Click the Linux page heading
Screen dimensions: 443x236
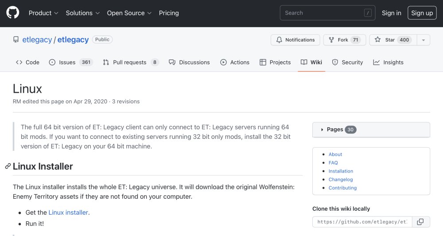pos(27,89)
